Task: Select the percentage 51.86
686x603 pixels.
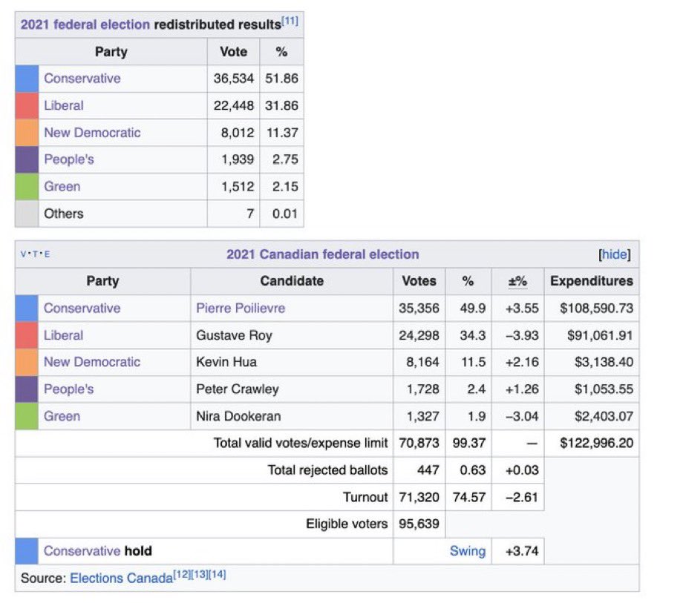Action: click(x=281, y=78)
